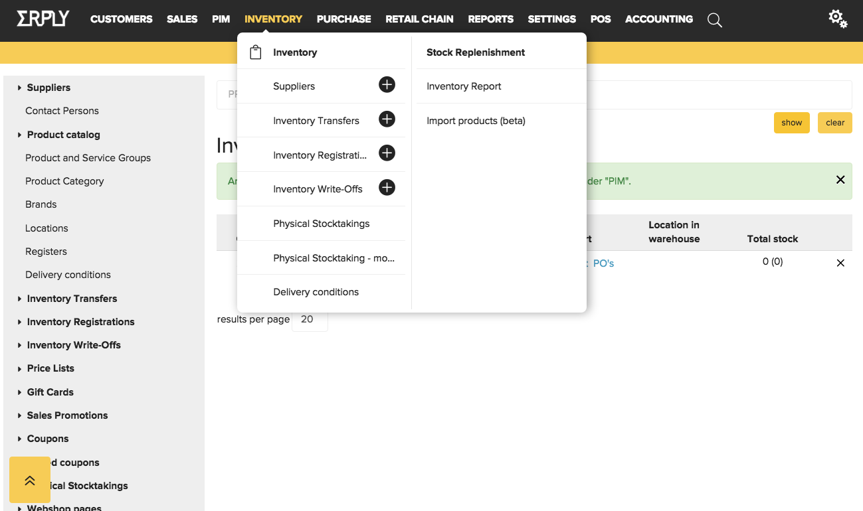
Task: Click the ERPLY logo
Action: click(43, 19)
